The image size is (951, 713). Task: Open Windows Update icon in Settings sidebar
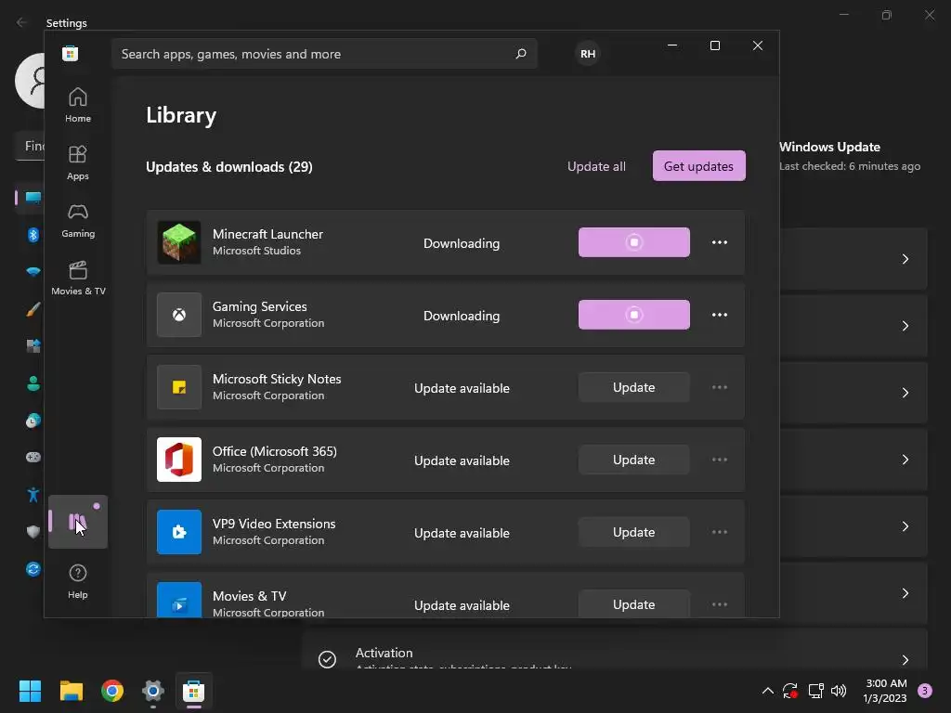(33, 569)
